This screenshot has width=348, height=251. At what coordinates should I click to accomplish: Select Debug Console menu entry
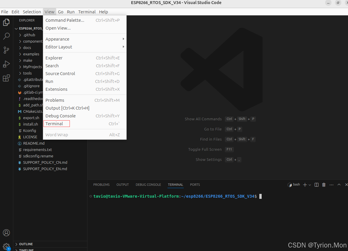(85, 116)
